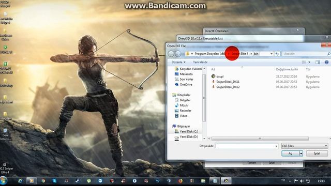The image size is (331, 186).
Task: Click the TR language indicator
Action: click(283, 180)
